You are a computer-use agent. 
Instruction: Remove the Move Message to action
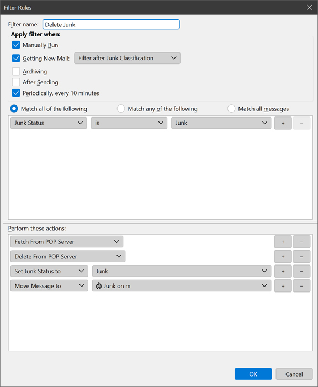[x=301, y=286]
